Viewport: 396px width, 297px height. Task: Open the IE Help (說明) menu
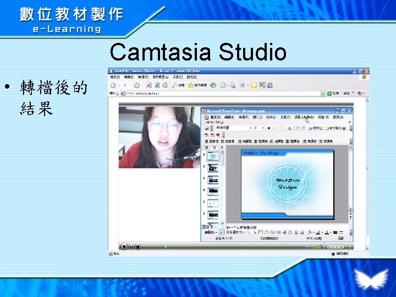pyautogui.click(x=192, y=77)
